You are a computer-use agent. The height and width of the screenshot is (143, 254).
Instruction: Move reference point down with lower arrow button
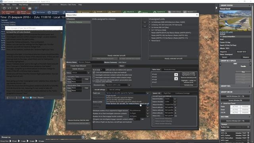tap(176, 79)
